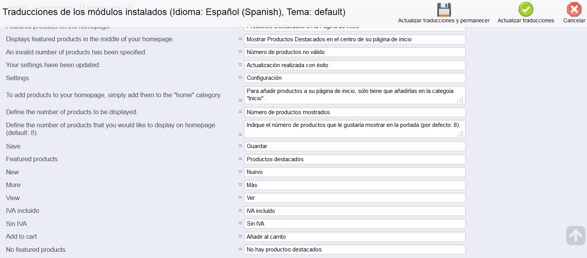The image size is (587, 258).
Task: Edit the "Ver" translation field
Action: [355, 198]
